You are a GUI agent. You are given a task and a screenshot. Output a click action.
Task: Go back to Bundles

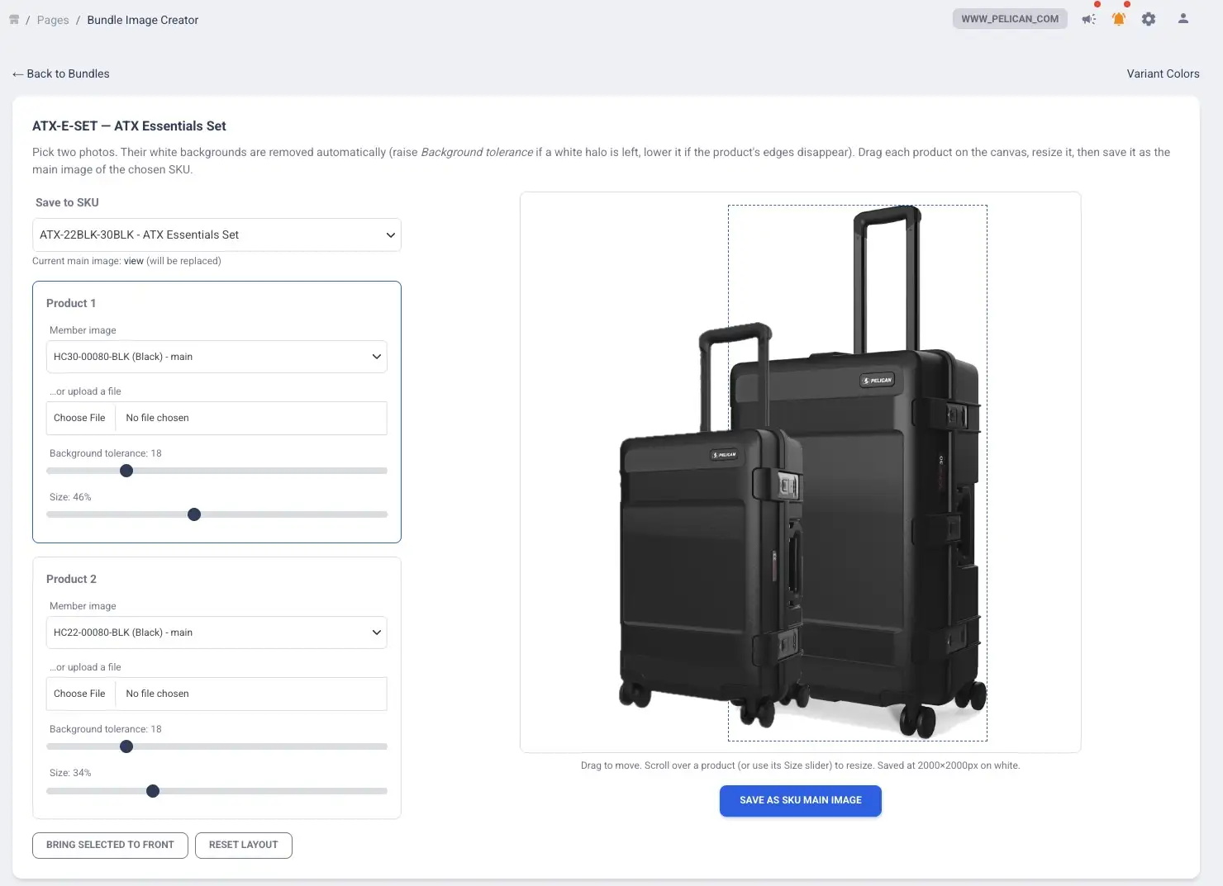coord(61,73)
